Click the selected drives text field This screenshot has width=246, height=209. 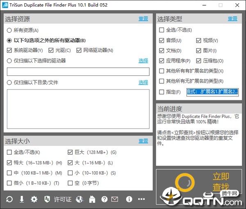point(78,72)
